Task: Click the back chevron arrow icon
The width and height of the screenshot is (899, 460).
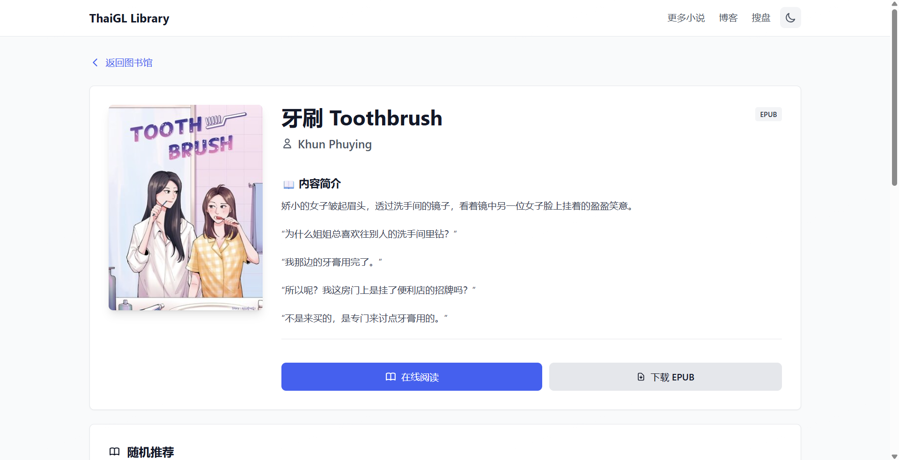Action: click(x=95, y=63)
